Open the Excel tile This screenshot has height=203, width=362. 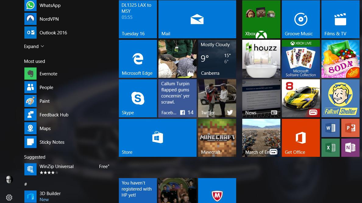pos(330,148)
